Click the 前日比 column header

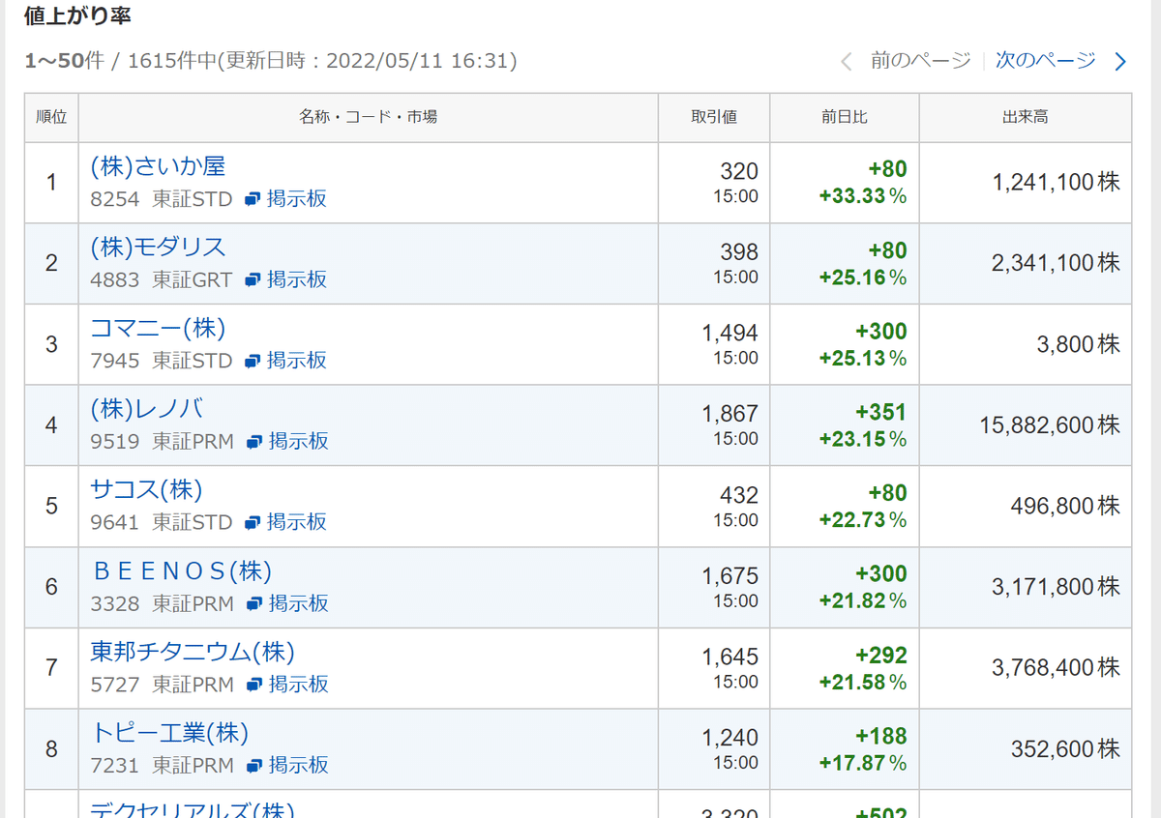coord(845,117)
